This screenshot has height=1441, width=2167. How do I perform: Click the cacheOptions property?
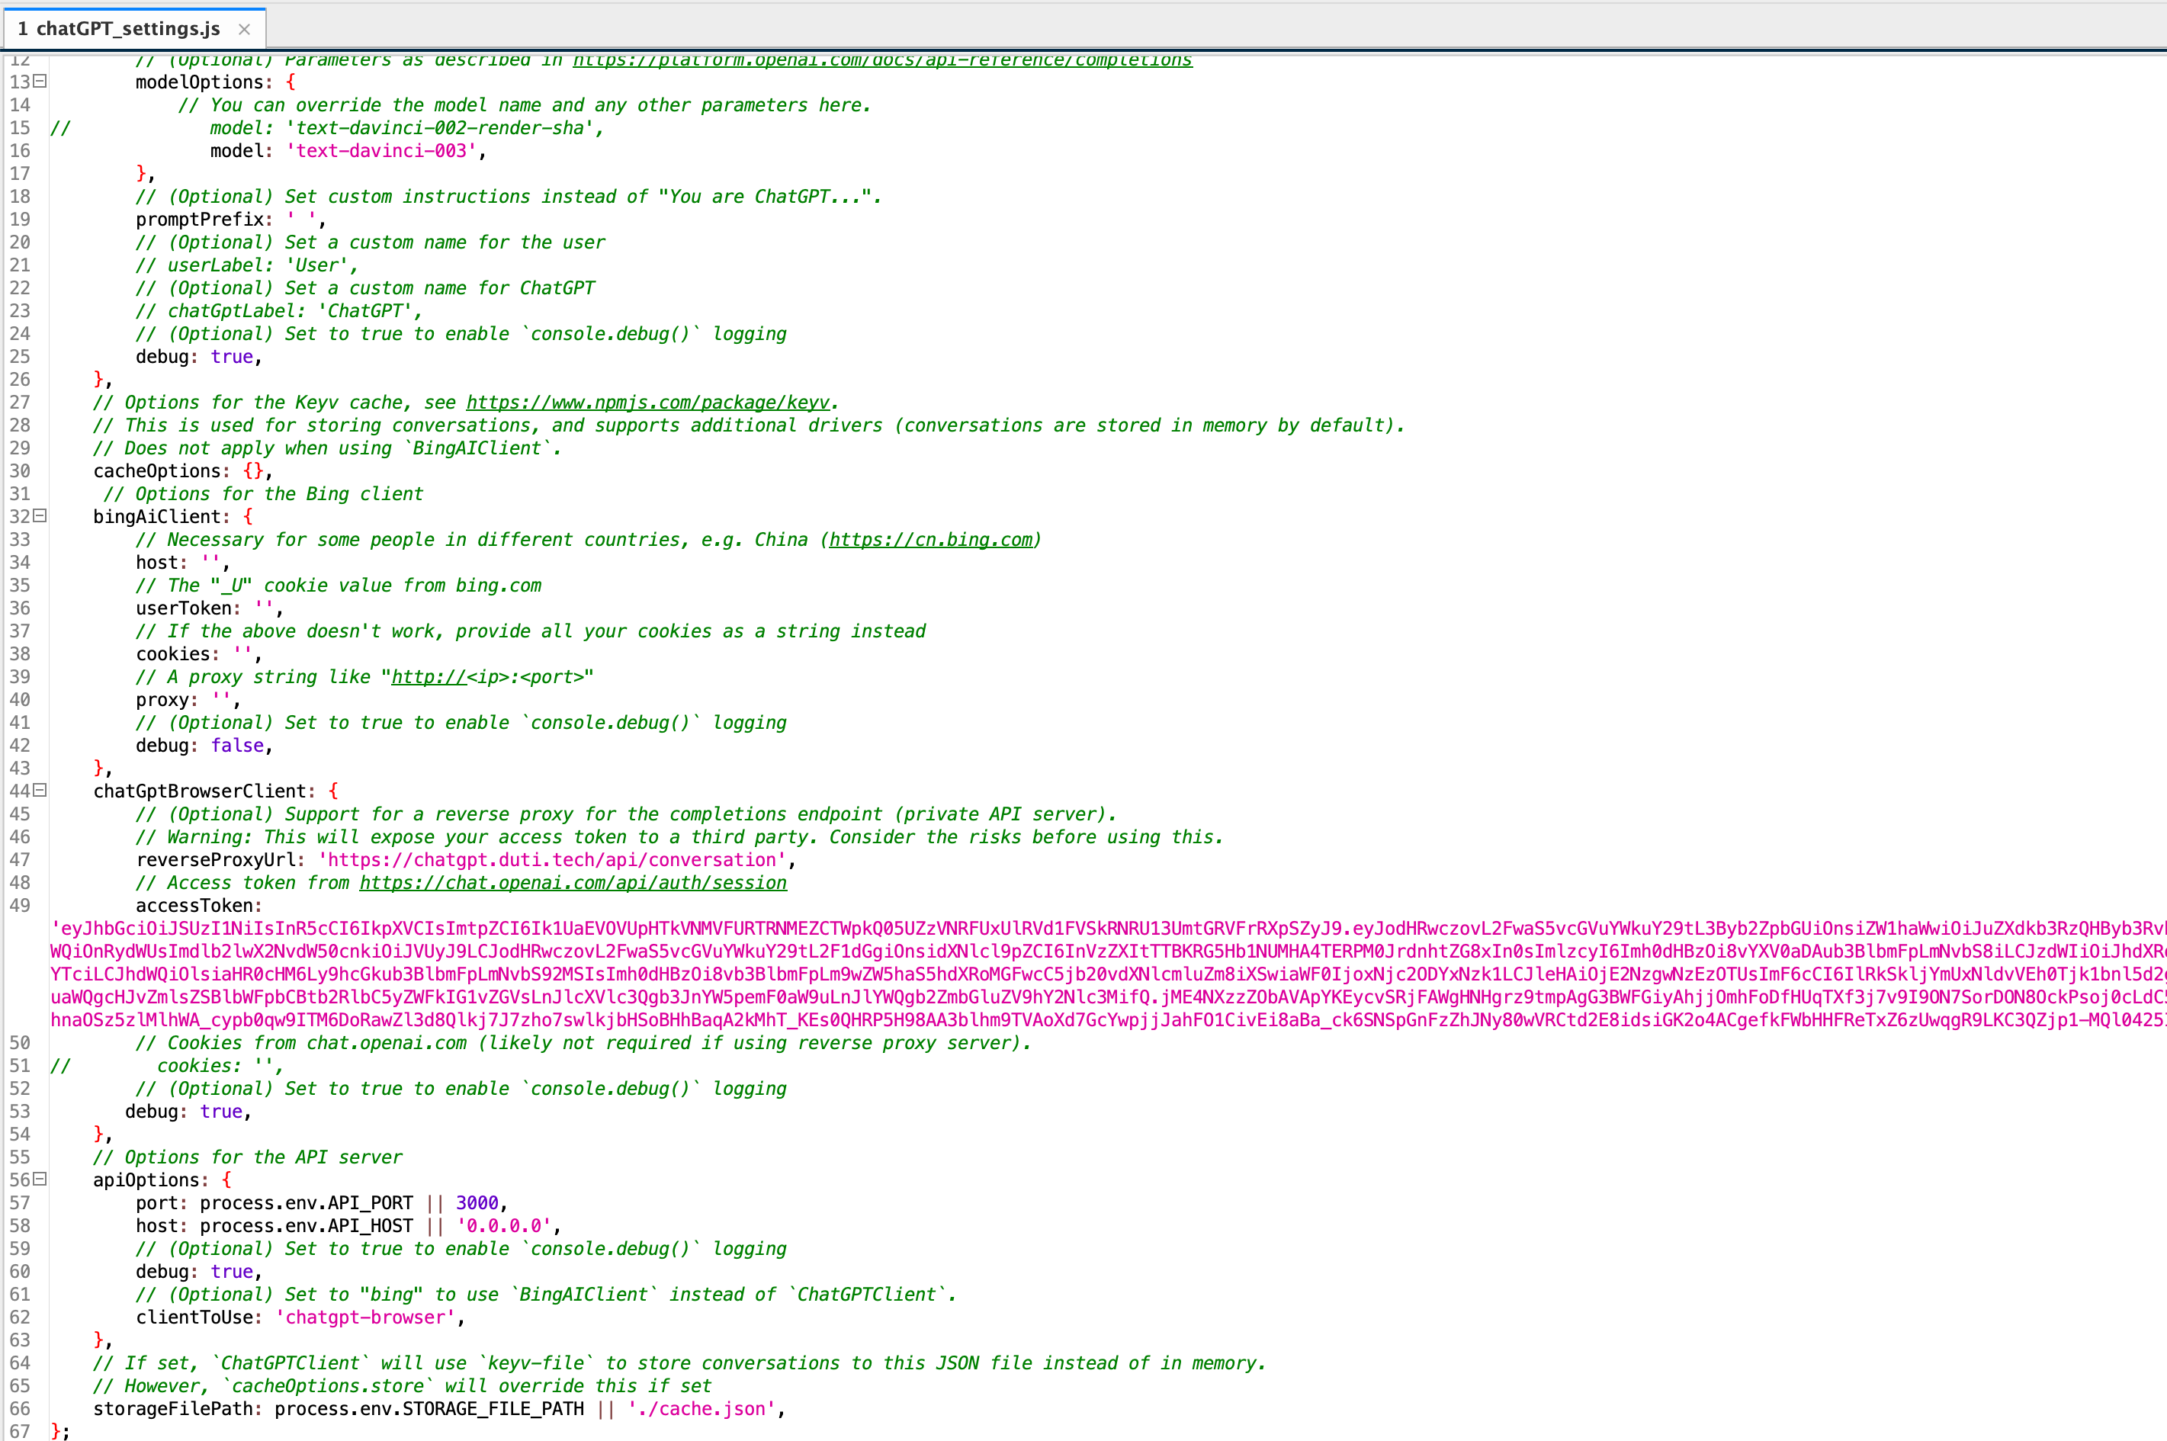click(x=157, y=471)
